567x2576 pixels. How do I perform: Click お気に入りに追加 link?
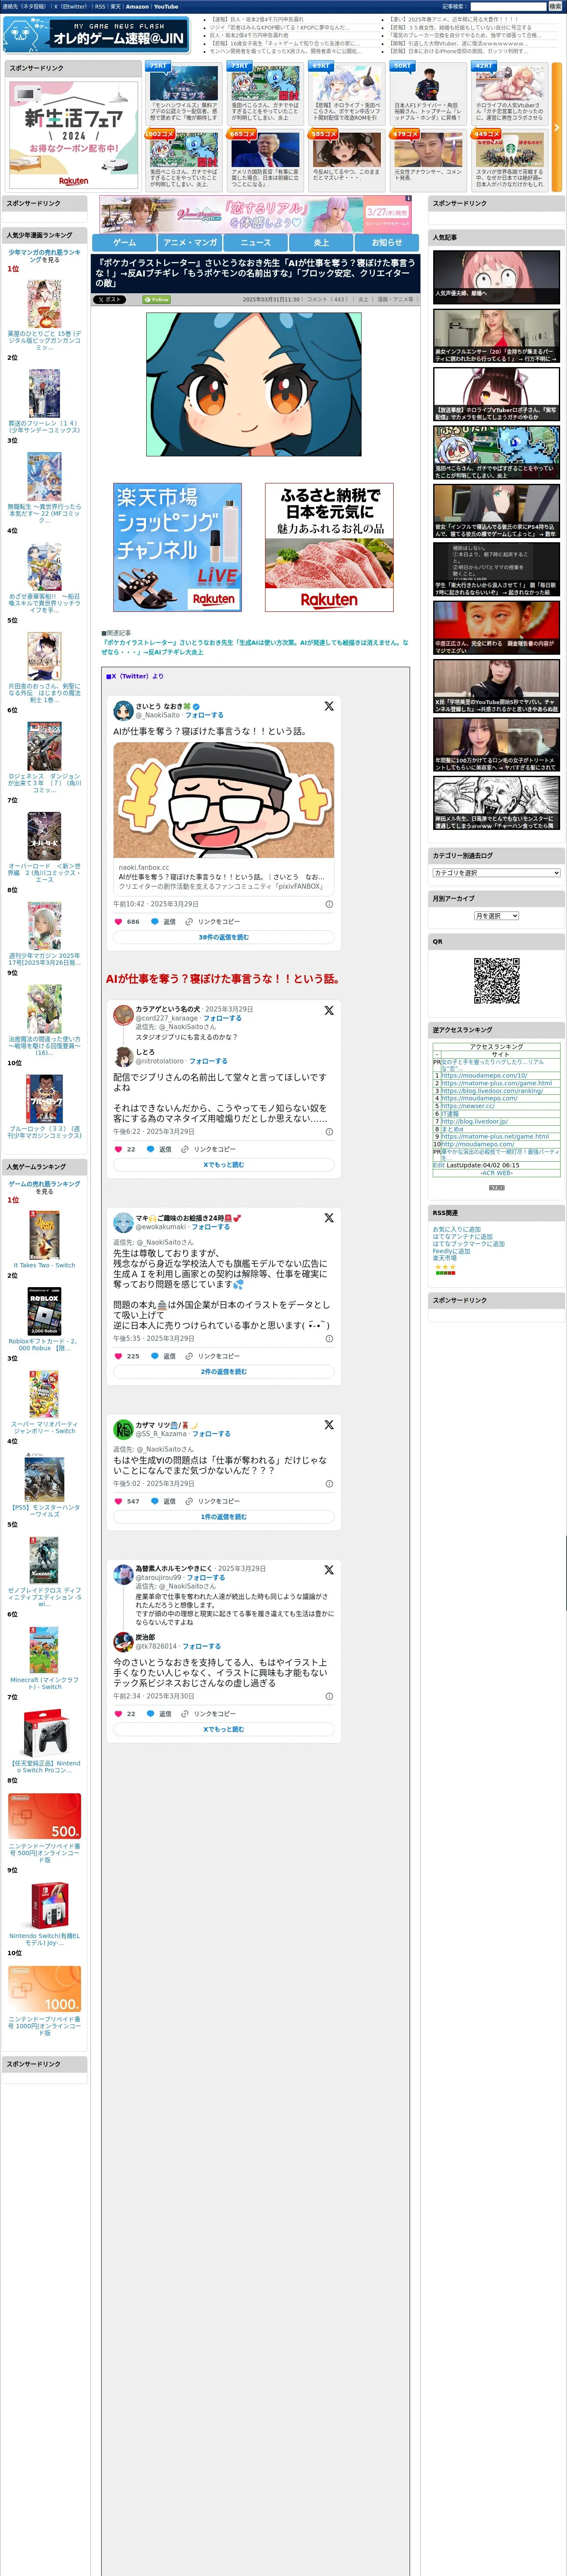coord(456,1229)
